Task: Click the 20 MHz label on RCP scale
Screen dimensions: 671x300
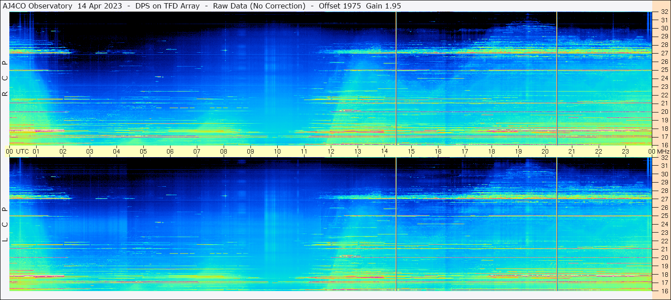Action: tap(664, 112)
